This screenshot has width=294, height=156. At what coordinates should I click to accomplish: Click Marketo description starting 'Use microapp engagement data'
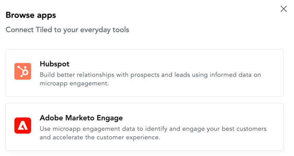[153, 133]
